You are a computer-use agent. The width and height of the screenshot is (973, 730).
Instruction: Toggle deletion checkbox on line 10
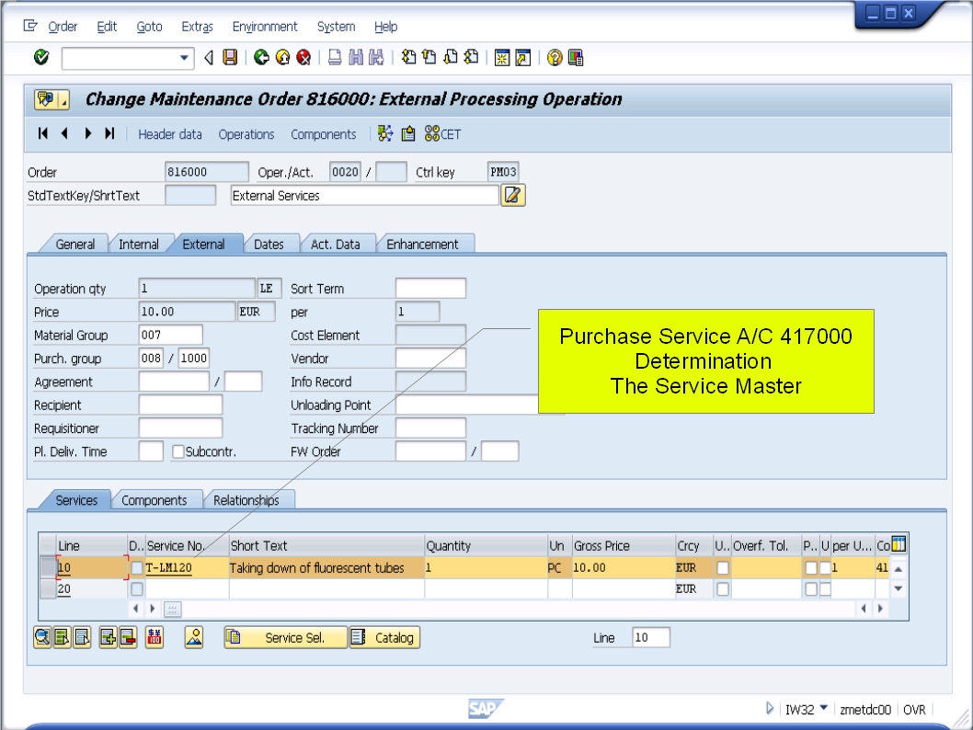pos(137,567)
